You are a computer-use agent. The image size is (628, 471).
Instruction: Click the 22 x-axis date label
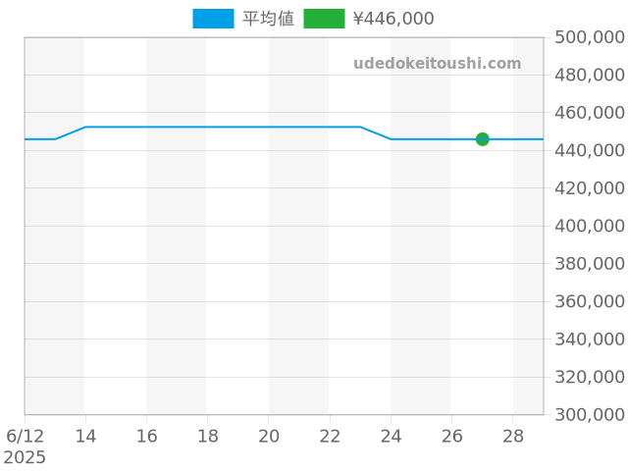click(330, 435)
